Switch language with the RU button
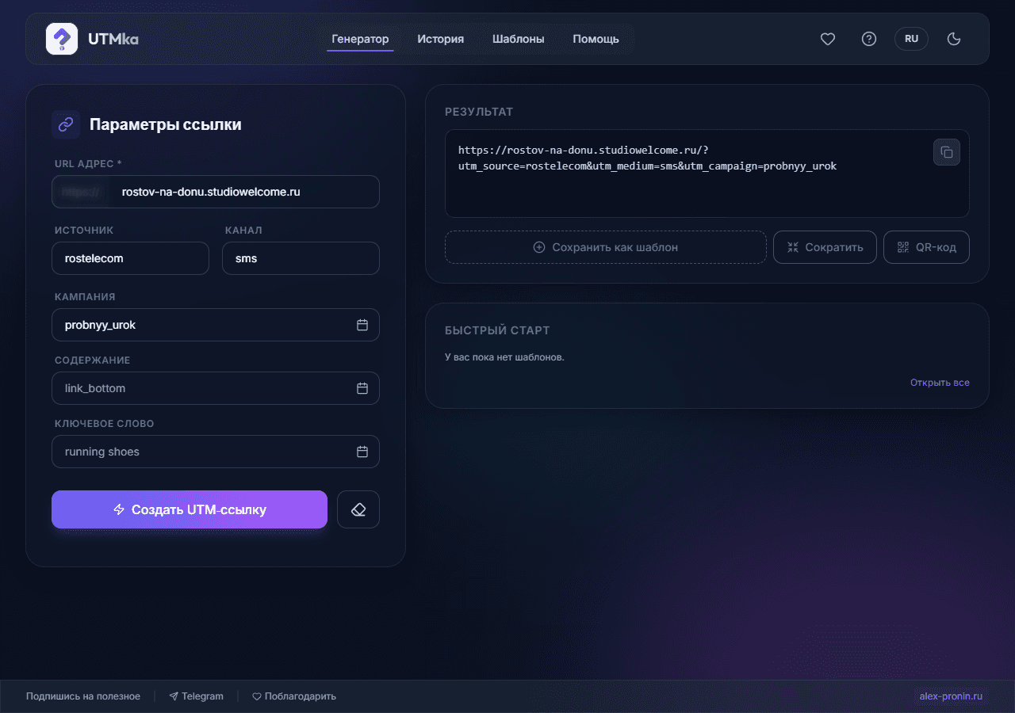1015x713 pixels. pyautogui.click(x=911, y=39)
